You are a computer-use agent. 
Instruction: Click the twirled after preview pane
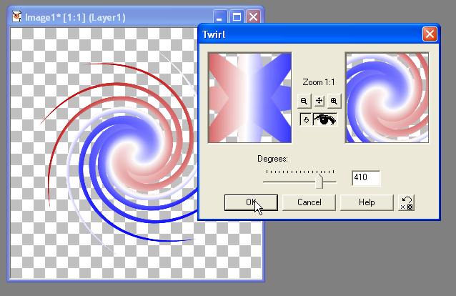click(x=387, y=98)
